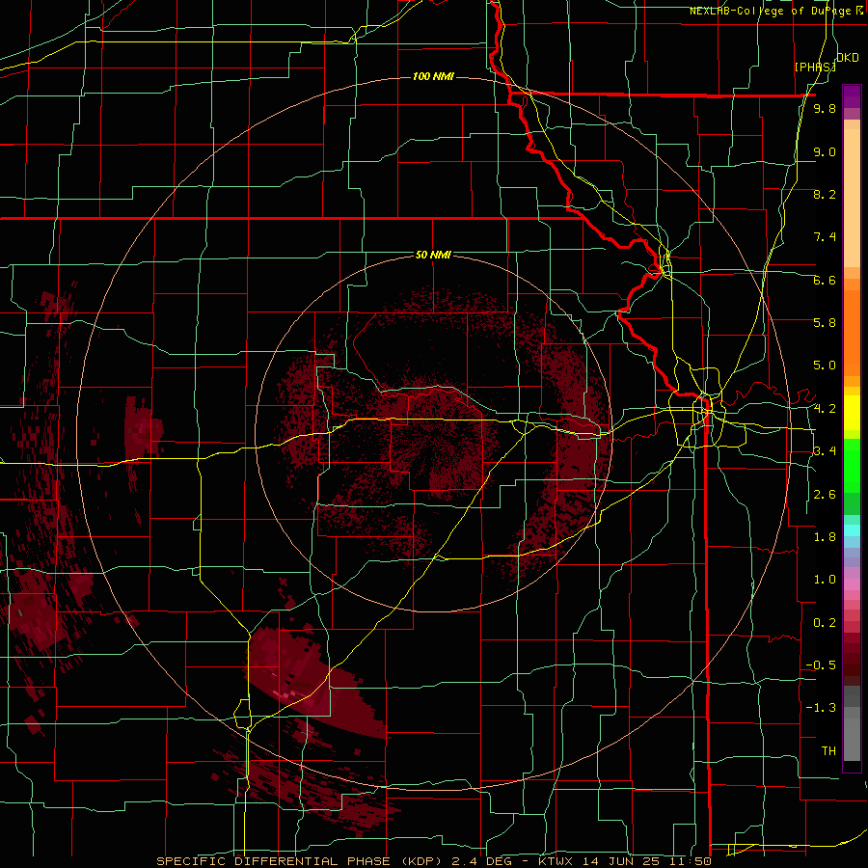Pick the orange segment of the color bar

[852, 334]
